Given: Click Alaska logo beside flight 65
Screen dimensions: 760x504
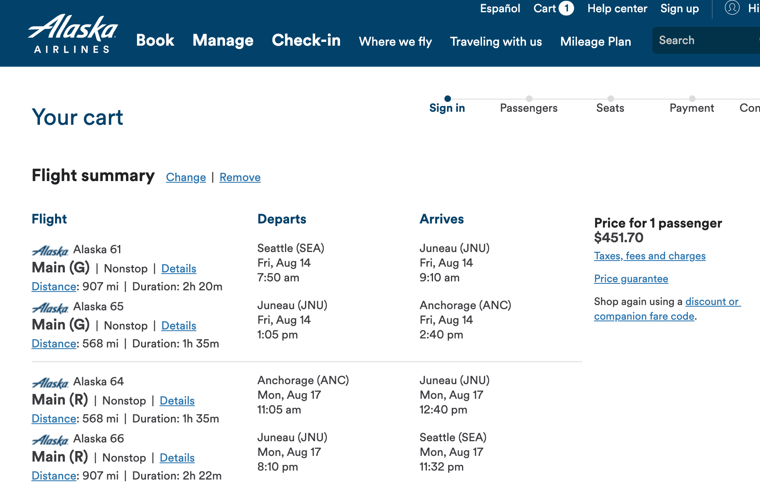Looking at the screenshot, I should pos(50,307).
